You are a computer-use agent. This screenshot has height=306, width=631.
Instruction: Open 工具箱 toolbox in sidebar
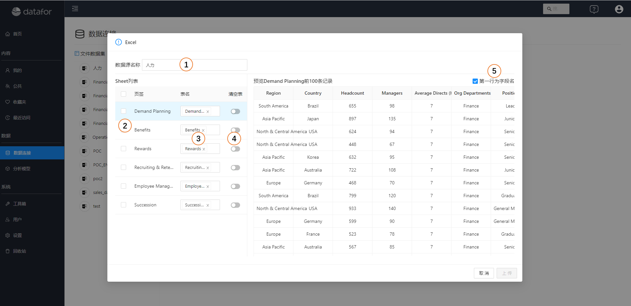19,204
